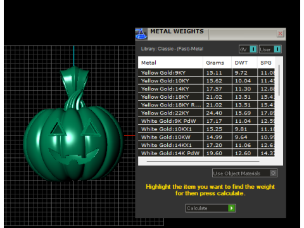
Task: Select the Yellow Gold:18KY row
Action: tap(206, 97)
